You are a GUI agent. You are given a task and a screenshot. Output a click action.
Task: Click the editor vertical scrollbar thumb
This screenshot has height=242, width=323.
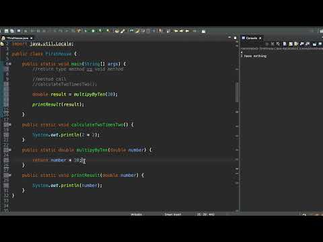(237, 92)
